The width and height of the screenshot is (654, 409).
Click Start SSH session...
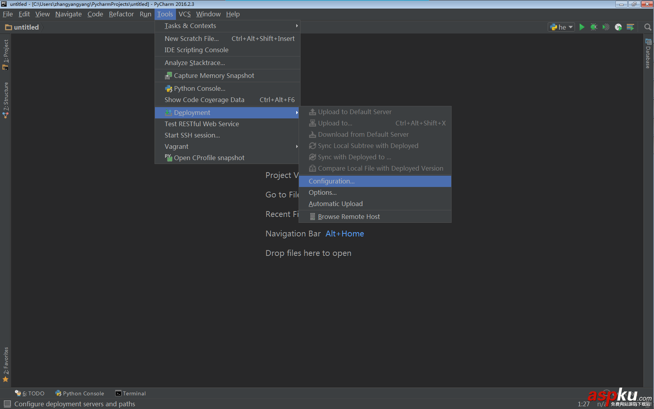(227, 135)
